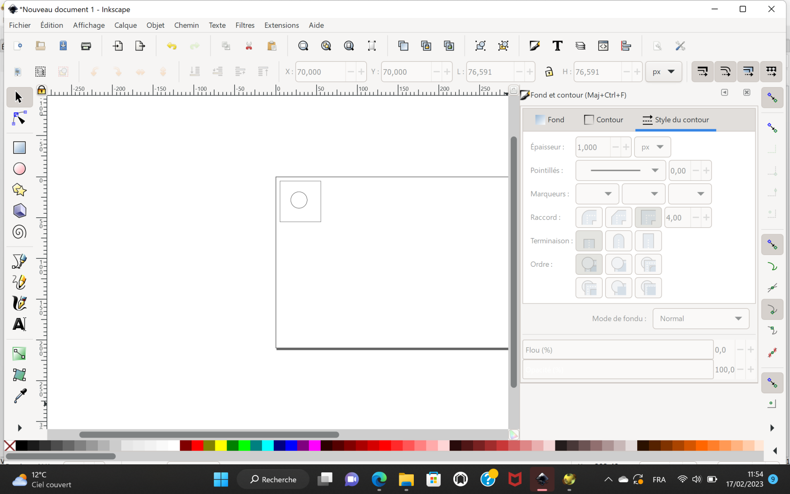Click the Import file icon

coord(118,46)
